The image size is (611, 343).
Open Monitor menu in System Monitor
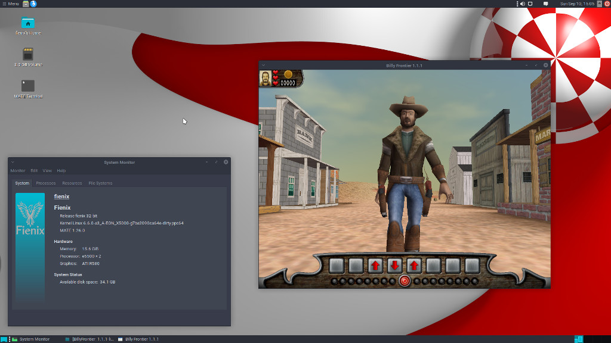[18, 171]
